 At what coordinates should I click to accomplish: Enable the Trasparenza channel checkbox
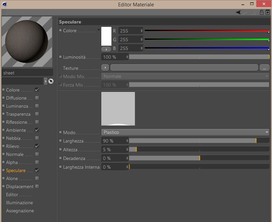tap(37, 114)
